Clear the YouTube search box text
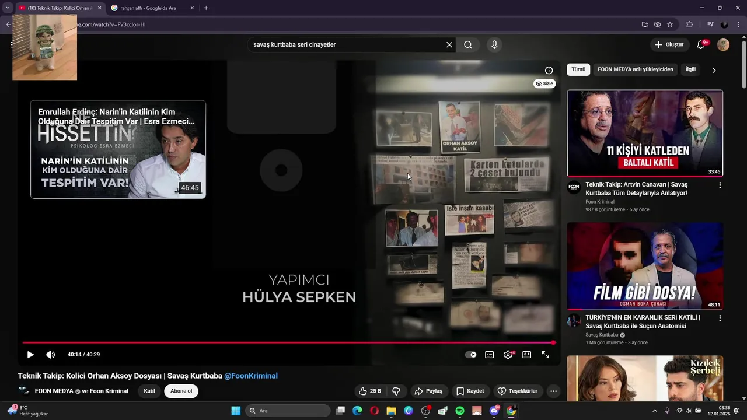The height and width of the screenshot is (420, 747). click(x=449, y=45)
